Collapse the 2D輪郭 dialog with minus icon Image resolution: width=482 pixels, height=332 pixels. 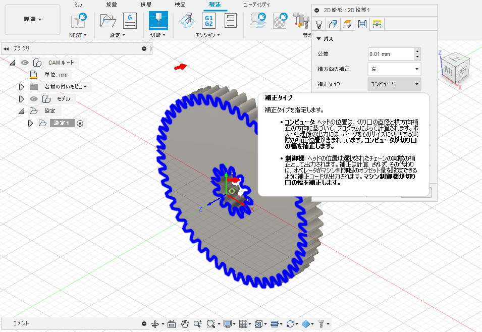(x=316, y=10)
